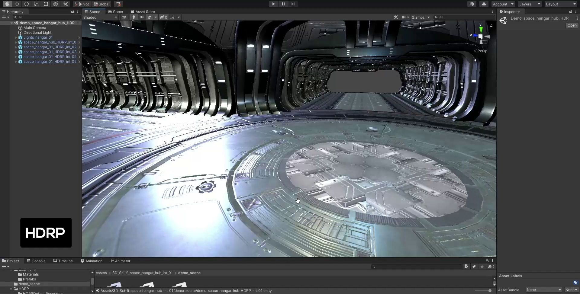
Task: Lock the Hierarchy panel
Action: (72, 11)
